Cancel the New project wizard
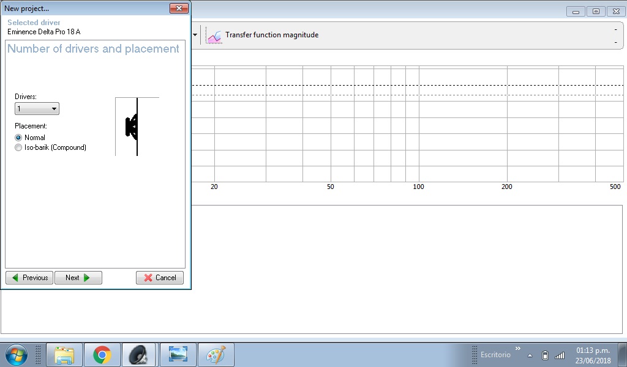Screen dimensions: 627x367 click(x=160, y=278)
